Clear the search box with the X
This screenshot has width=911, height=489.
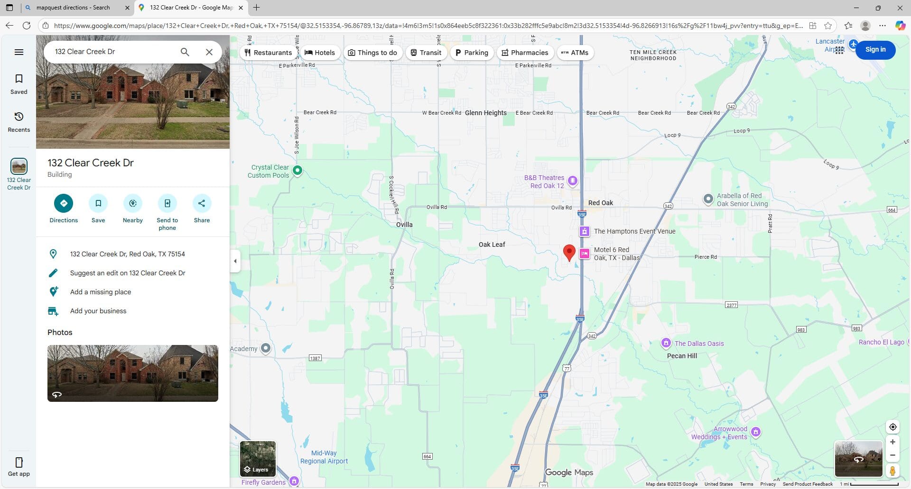click(209, 52)
